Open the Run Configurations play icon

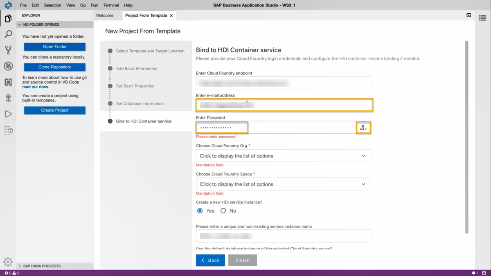(x=8, y=114)
